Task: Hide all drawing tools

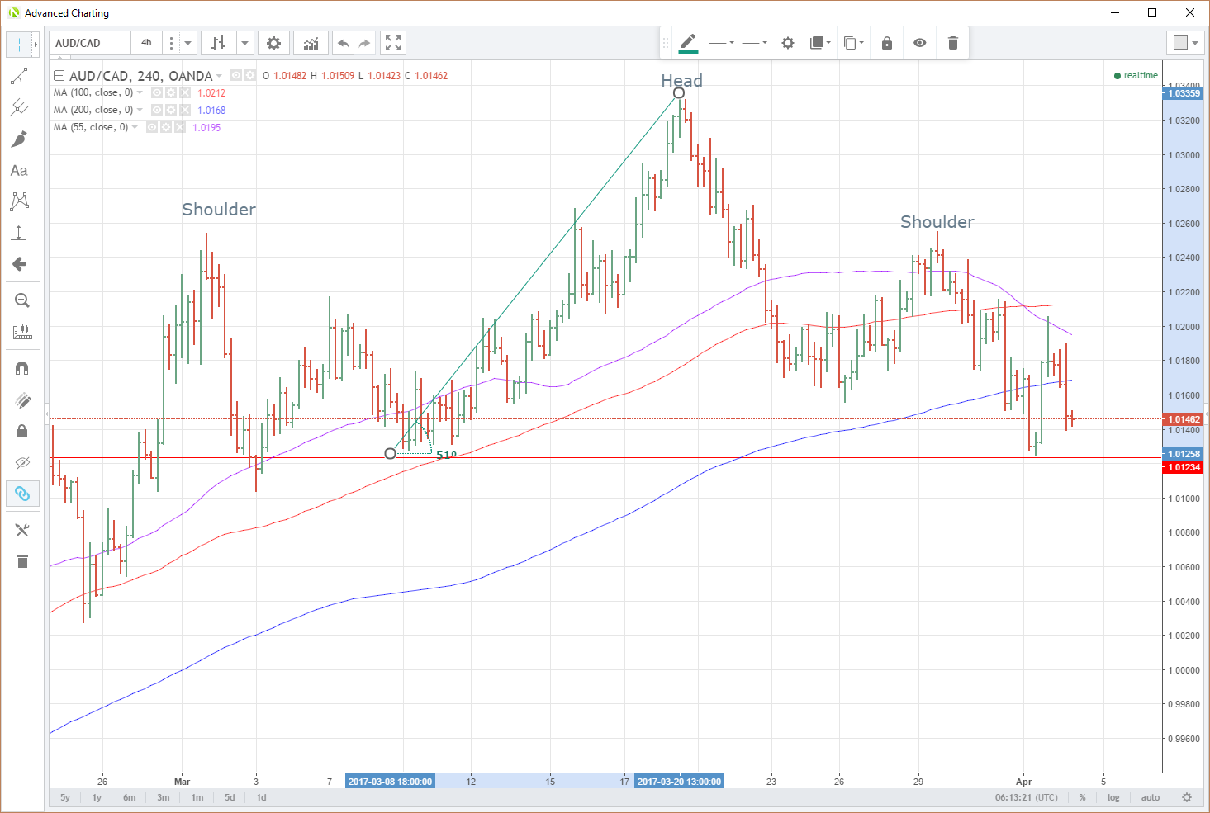Action: point(22,462)
